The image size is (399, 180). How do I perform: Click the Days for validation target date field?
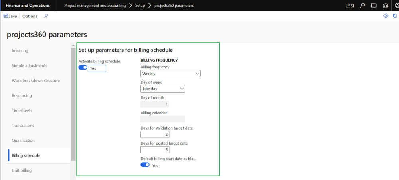[x=155, y=134]
